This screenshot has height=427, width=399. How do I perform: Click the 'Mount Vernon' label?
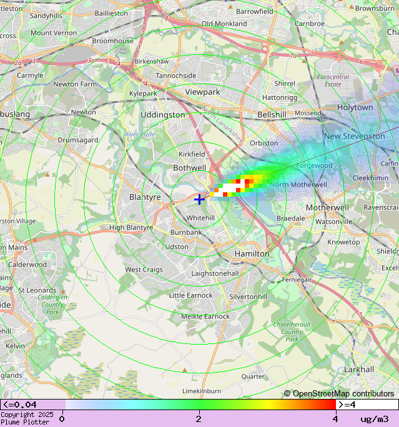click(54, 33)
